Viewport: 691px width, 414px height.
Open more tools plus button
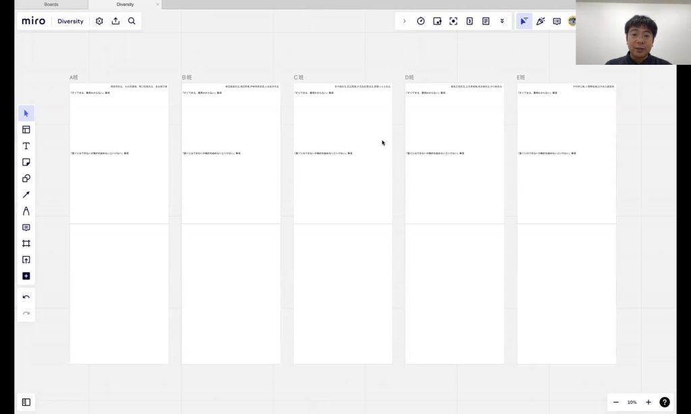tap(26, 276)
